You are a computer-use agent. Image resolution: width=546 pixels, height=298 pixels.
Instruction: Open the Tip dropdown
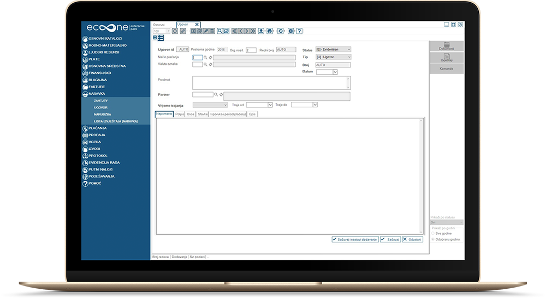(x=333, y=57)
